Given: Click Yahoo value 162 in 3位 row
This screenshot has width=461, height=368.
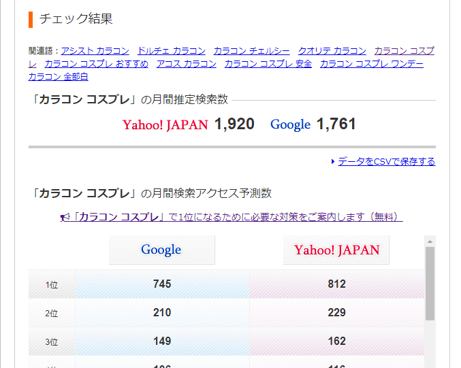Looking at the screenshot, I should point(337,341).
